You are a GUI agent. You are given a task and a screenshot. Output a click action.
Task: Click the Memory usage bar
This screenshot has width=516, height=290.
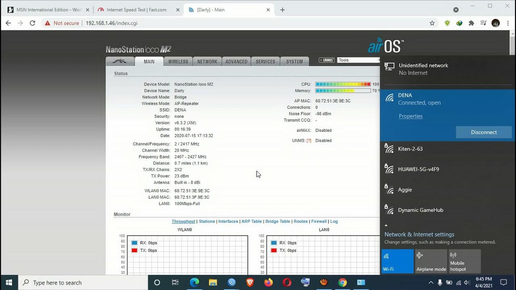pyautogui.click(x=343, y=91)
